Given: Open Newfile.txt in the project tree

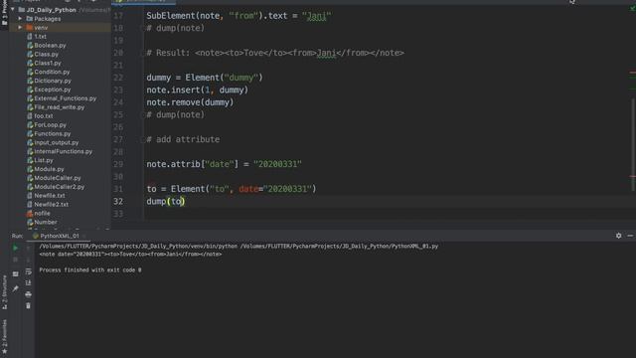Looking at the screenshot, I should (46, 196).
